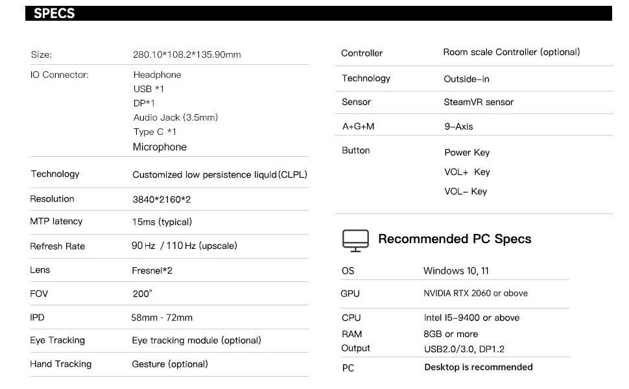Click the monitor icon beside Recommended PC Specs
The width and height of the screenshot is (629, 389).
(355, 241)
